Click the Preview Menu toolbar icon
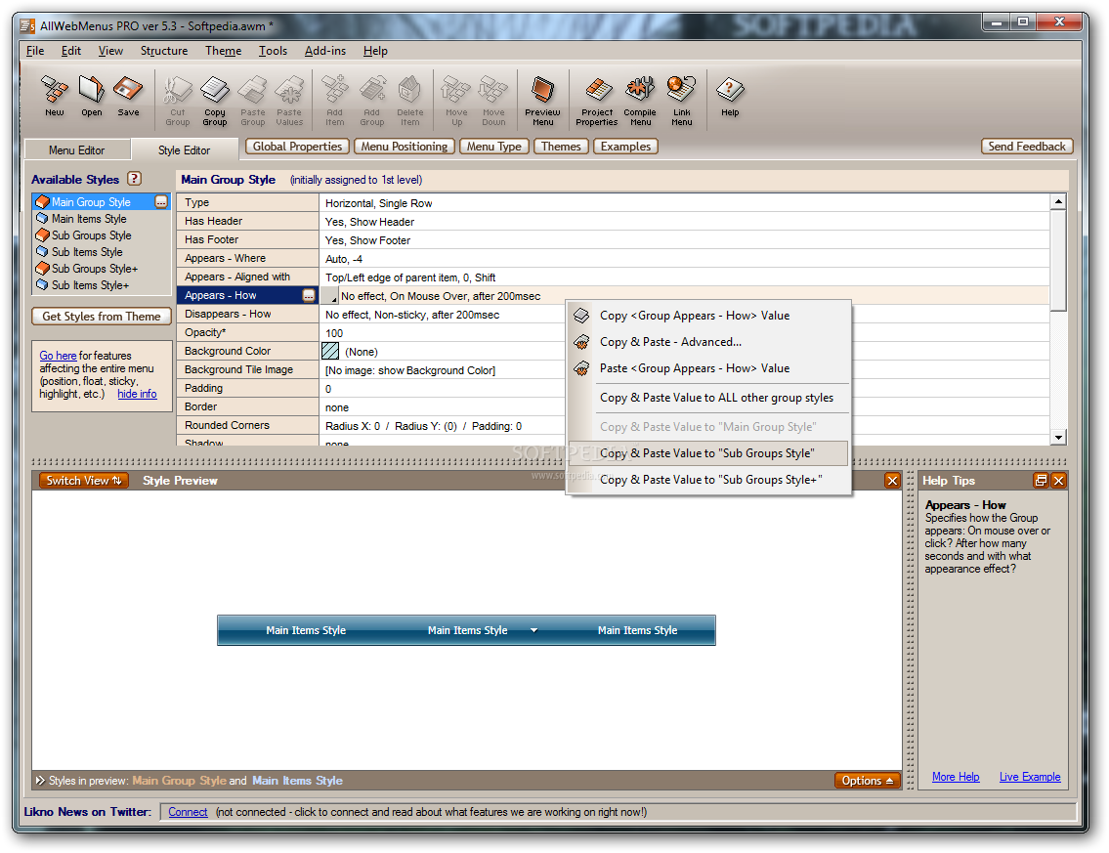 click(x=542, y=102)
